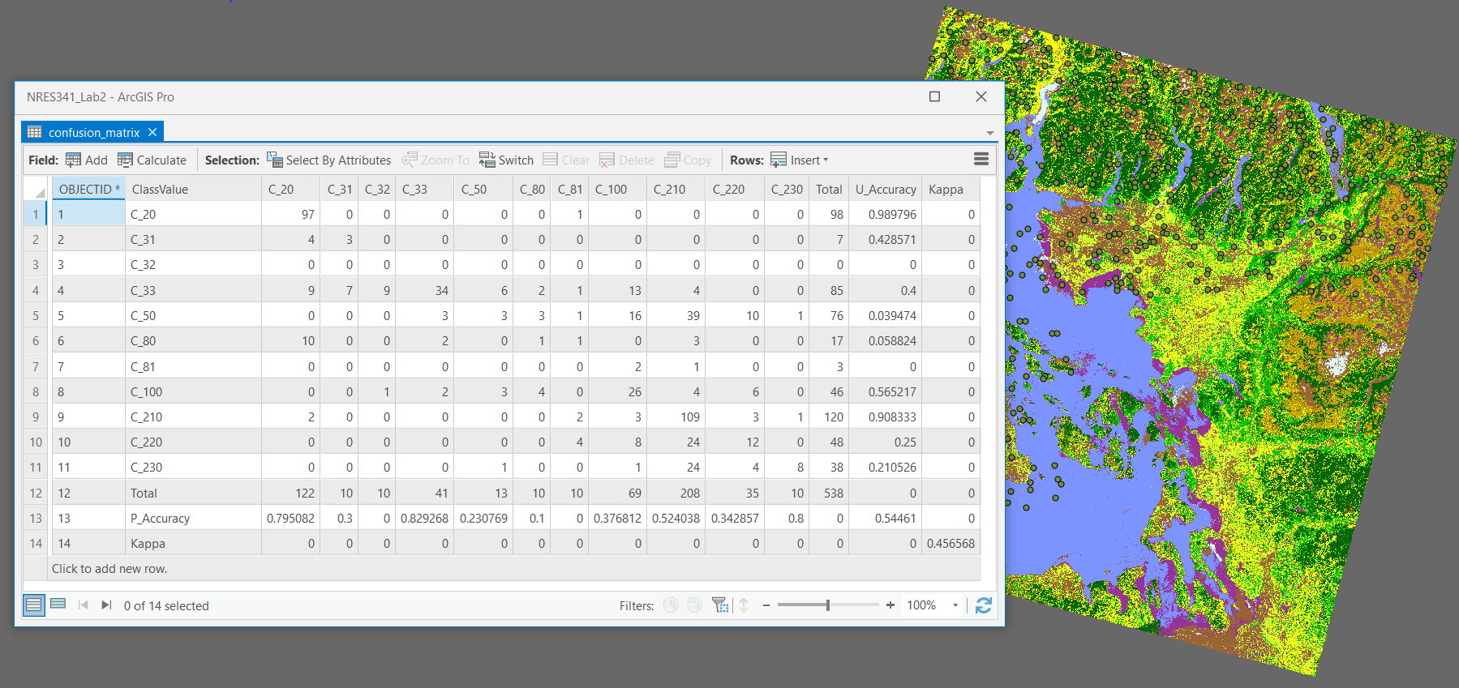Click the table zoom slider handle

pos(827,605)
